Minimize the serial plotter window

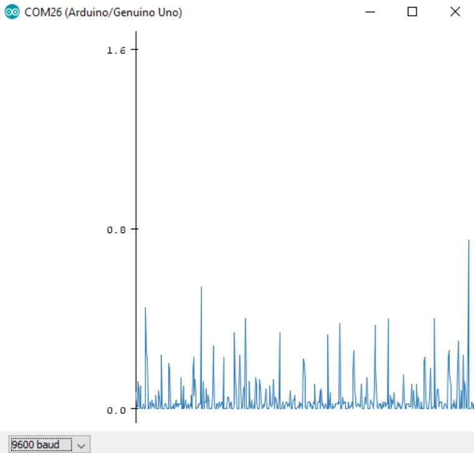370,12
